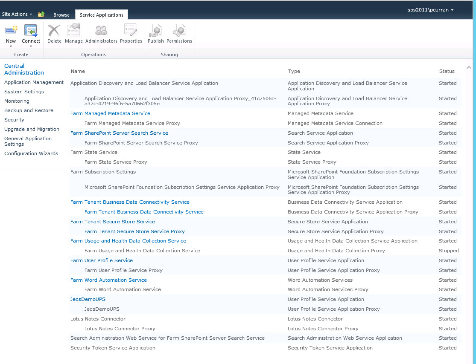Open the JedsDemoUPS service application
476x364 pixels.
[88, 299]
